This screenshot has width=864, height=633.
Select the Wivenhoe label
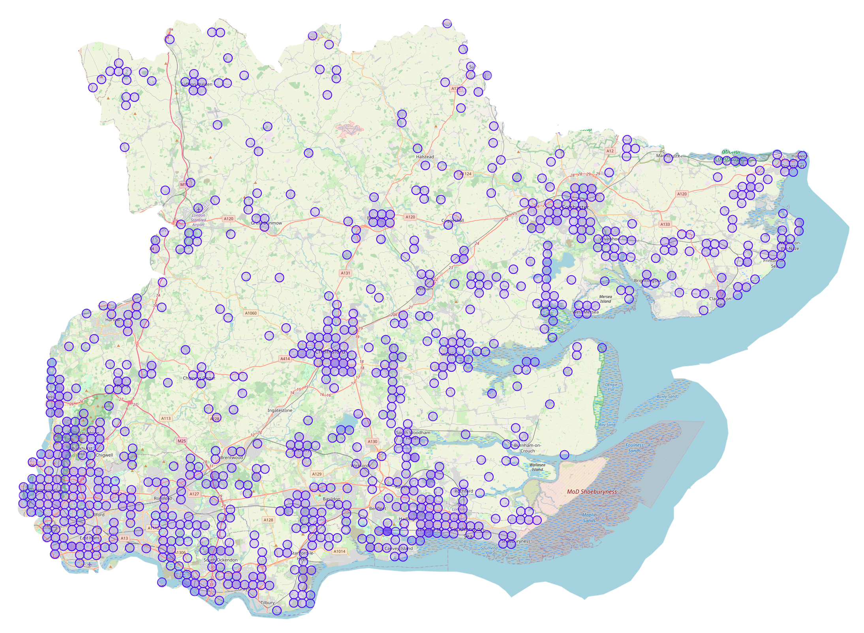[609, 239]
